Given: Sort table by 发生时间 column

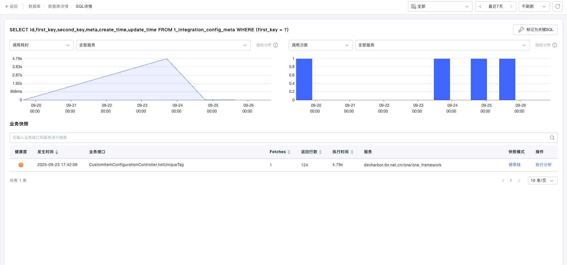Looking at the screenshot, I should point(57,152).
